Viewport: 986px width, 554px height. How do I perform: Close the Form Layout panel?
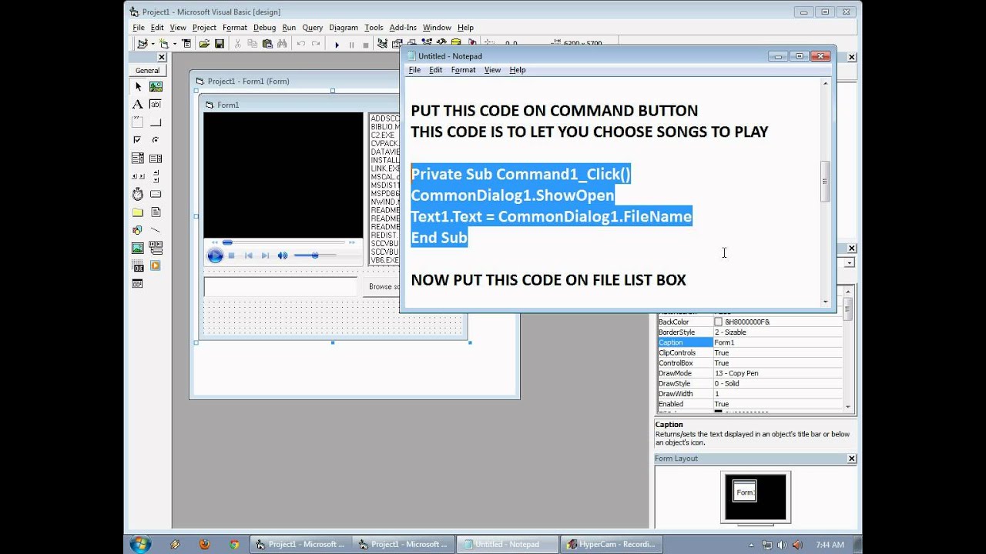tap(852, 459)
